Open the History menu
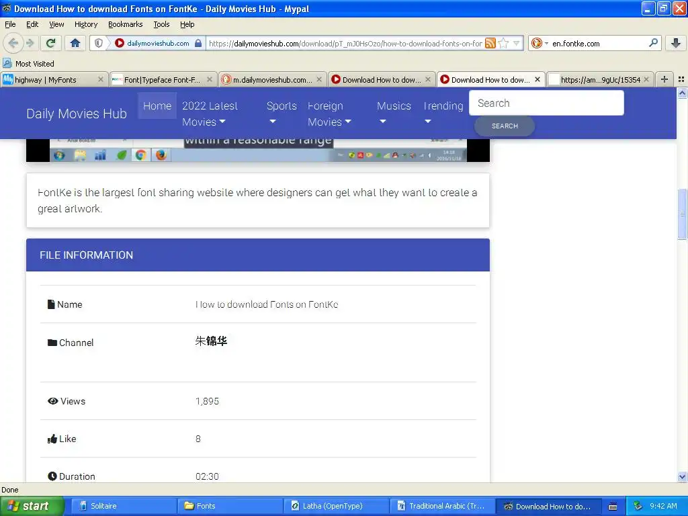 (x=85, y=24)
